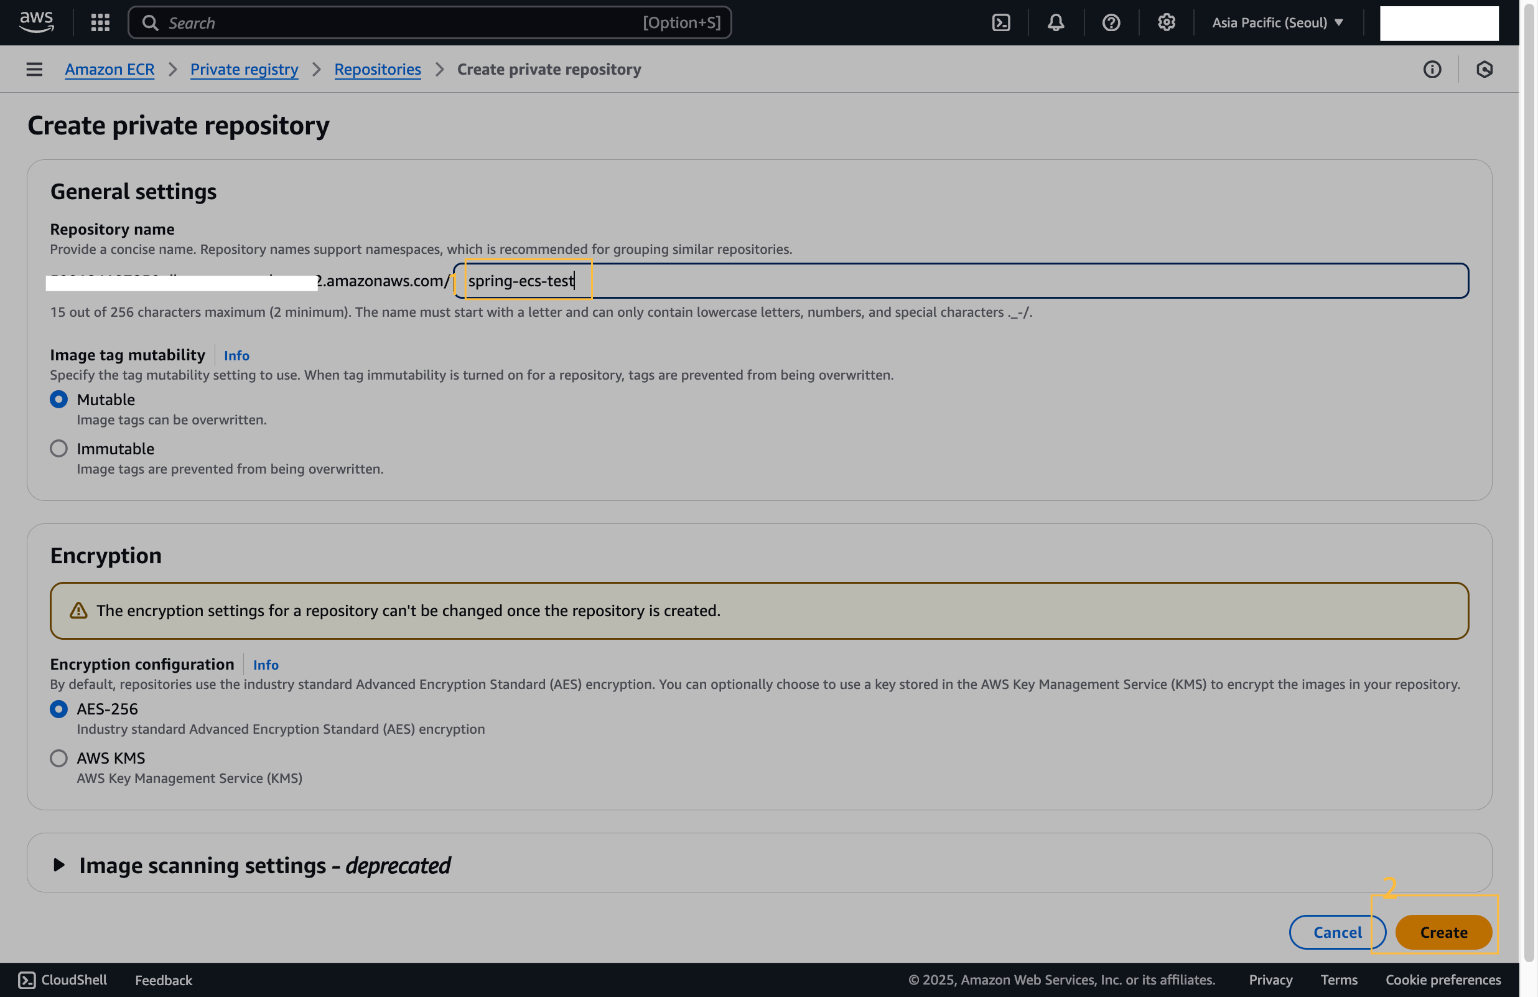Select the Mutable image tag setting
The height and width of the screenshot is (997, 1538).
[x=58, y=399]
